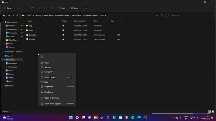Open the weather widget on taskbar

click(8, 118)
